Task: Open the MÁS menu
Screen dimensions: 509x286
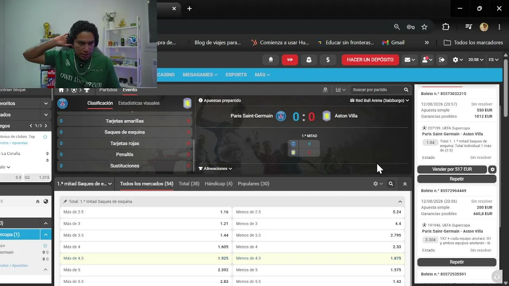Action: (262, 75)
